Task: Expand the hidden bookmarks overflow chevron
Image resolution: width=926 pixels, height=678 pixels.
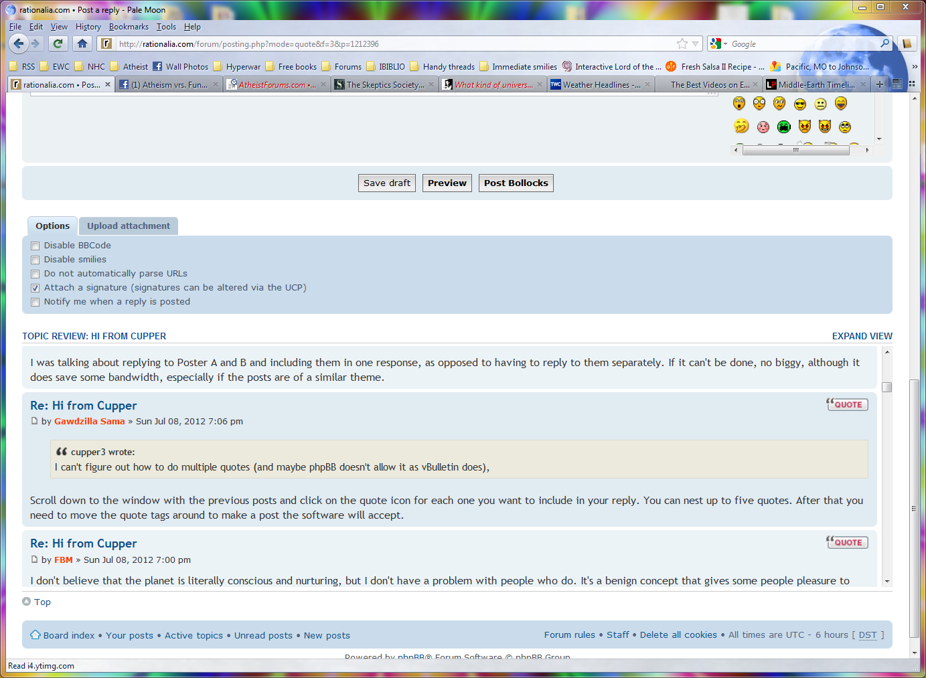Action: coord(915,67)
